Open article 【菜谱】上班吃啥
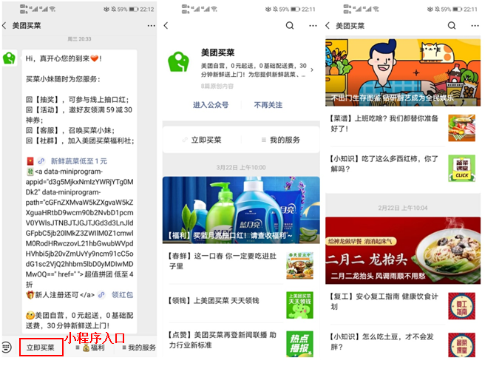Screen dimensions: 485x366 coord(384,123)
